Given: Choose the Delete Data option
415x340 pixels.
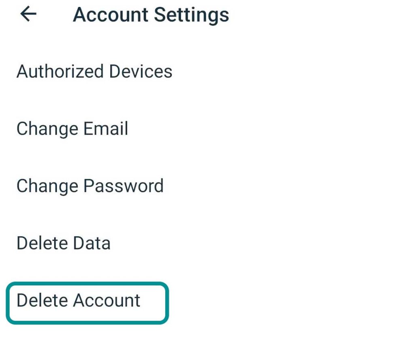Looking at the screenshot, I should [x=63, y=243].
